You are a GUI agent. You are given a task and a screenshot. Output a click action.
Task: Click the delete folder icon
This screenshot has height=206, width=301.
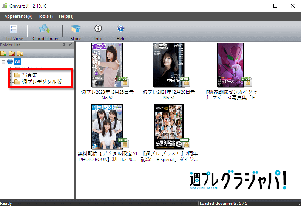12,53
